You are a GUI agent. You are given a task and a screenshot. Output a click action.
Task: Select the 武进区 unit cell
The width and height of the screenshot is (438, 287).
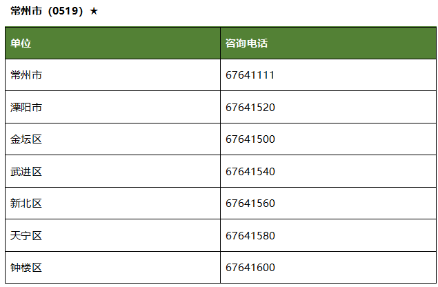(26, 171)
